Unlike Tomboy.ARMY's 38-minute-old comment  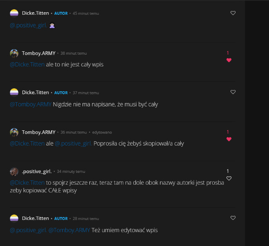(229, 60)
